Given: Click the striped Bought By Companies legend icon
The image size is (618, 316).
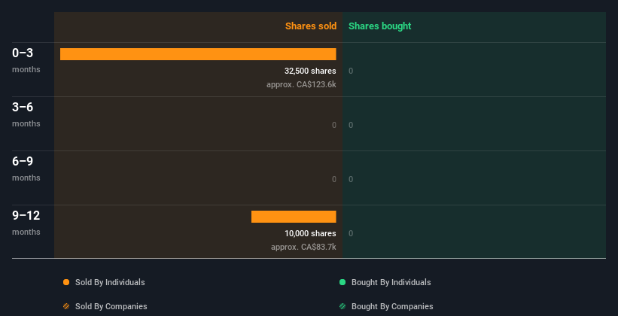Looking at the screenshot, I should click(342, 306).
